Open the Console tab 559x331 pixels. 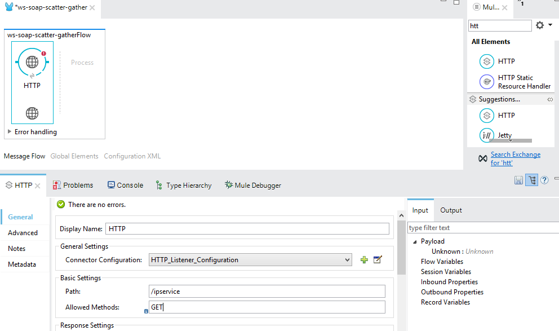[x=125, y=186]
